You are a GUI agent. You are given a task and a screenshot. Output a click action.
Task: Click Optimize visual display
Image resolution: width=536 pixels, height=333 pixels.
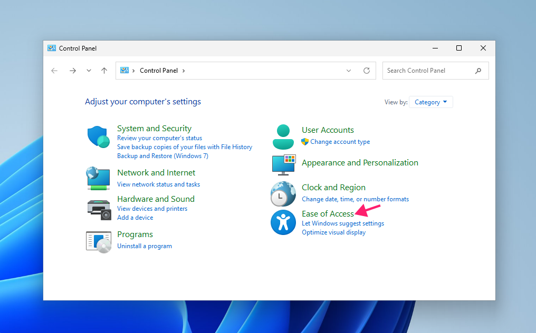333,232
